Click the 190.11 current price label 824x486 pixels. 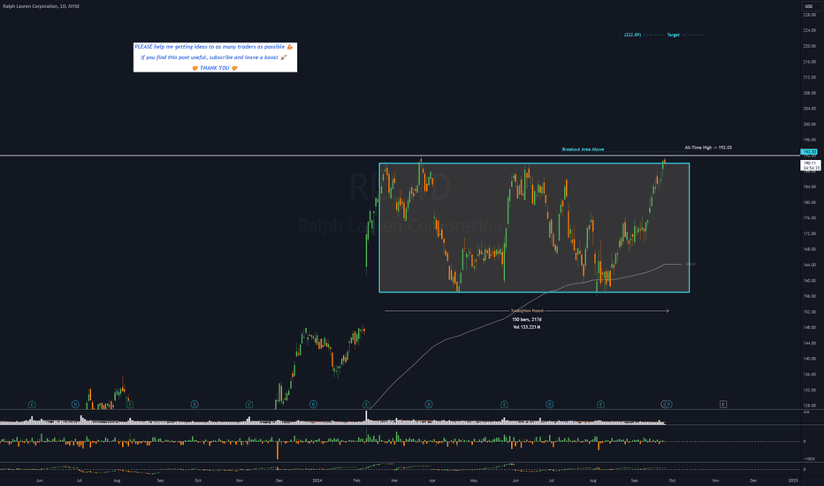pos(811,165)
